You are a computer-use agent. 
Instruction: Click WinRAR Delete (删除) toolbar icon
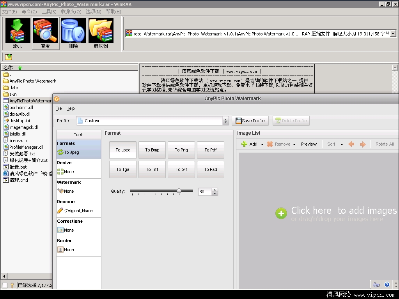(x=73, y=33)
